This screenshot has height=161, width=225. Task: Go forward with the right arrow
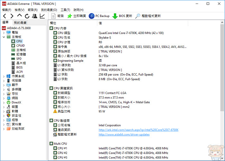click(x=12, y=16)
